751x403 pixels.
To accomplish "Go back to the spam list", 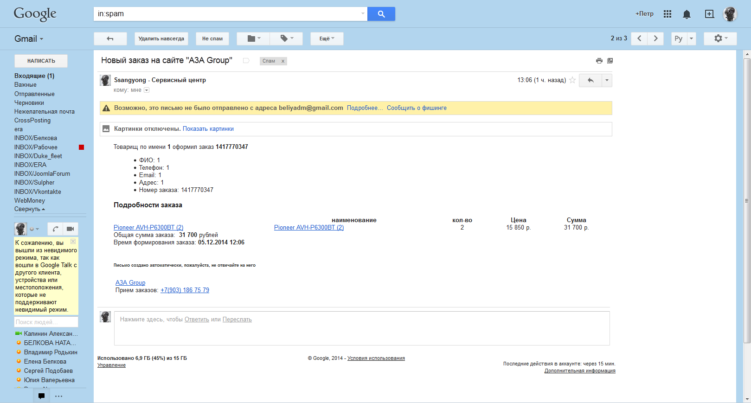I will 110,38.
